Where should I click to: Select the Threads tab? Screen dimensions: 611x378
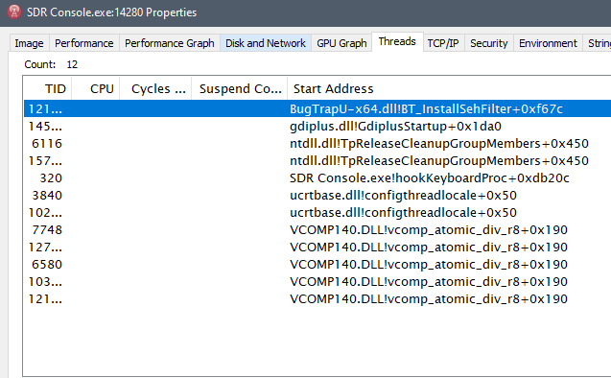tap(397, 41)
